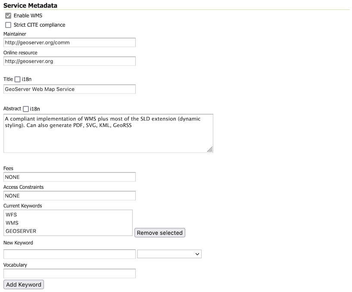Click the Service Metadata heading
Image resolution: width=352 pixels, height=292 pixels.
[30, 6]
